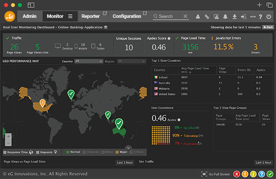The image size is (276, 179).
Task: Zoom out the map with minus button
Action: tap(8, 143)
